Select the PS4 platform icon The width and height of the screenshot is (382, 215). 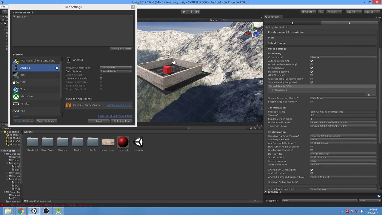coord(16,111)
